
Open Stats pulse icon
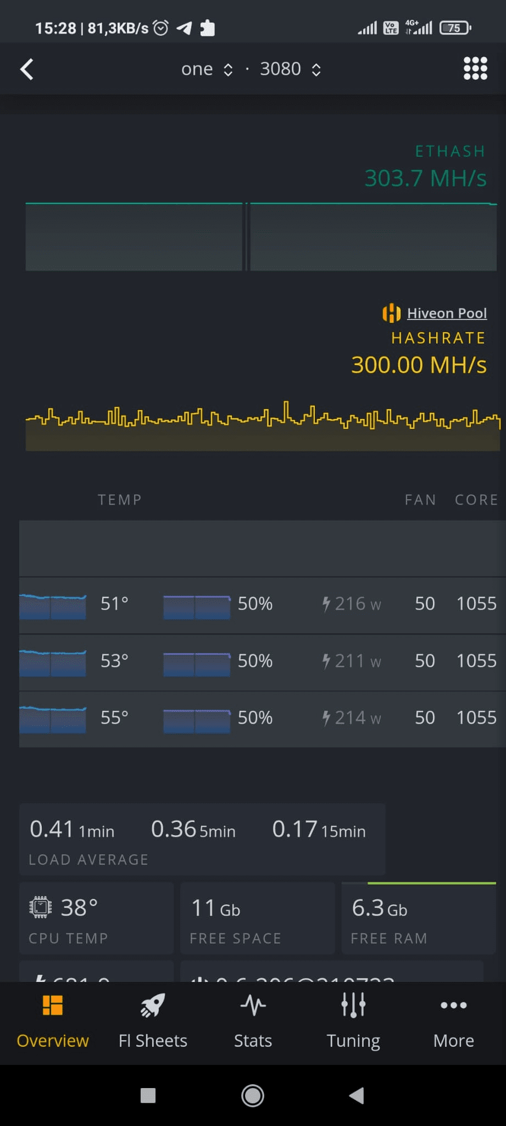[253, 1006]
